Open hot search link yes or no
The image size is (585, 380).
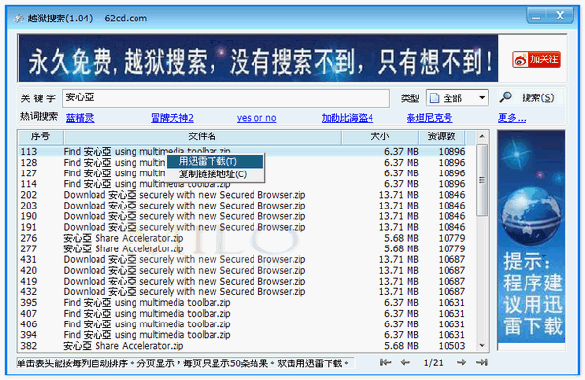(x=256, y=118)
